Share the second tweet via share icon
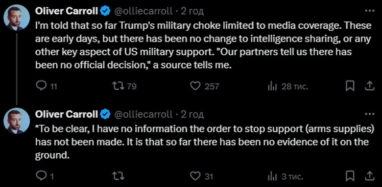The width and height of the screenshot is (382, 187). point(370,176)
